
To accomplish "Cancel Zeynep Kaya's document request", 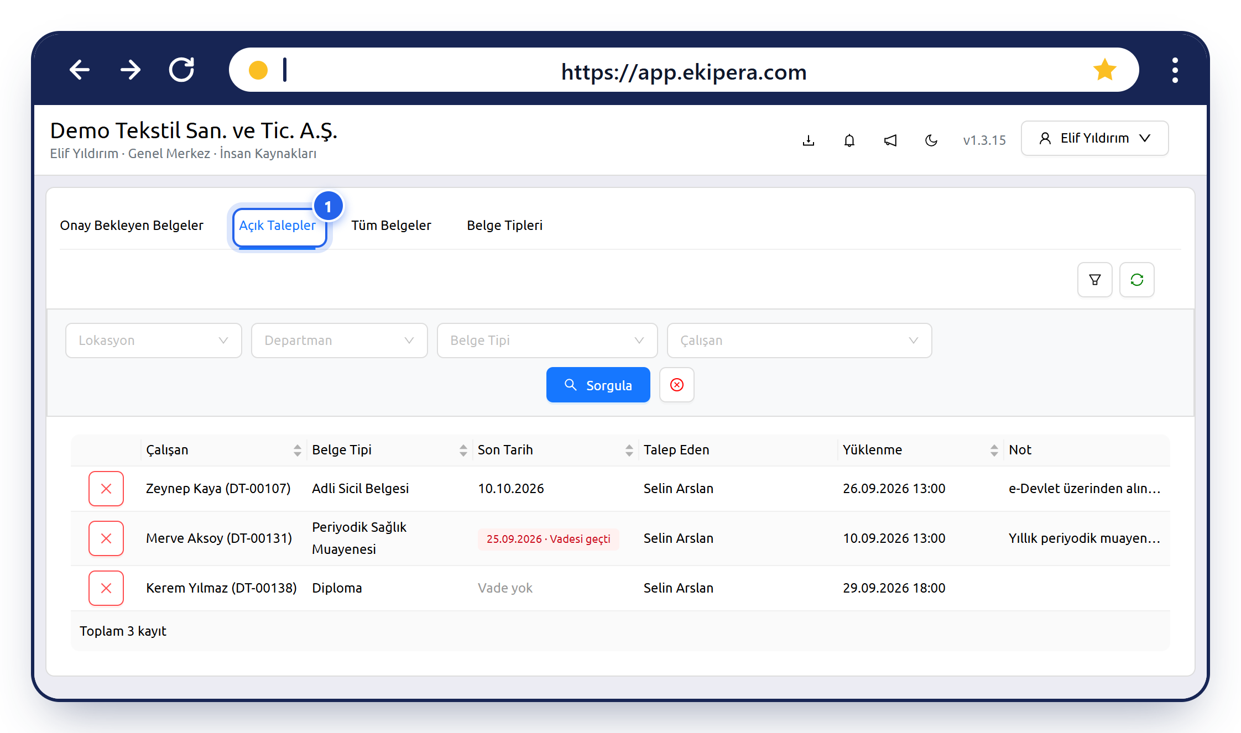I will [106, 489].
